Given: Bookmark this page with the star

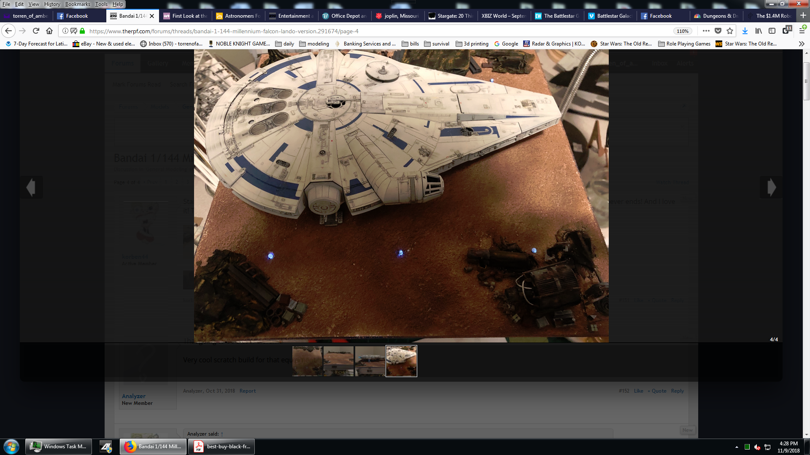Looking at the screenshot, I should tap(730, 31).
